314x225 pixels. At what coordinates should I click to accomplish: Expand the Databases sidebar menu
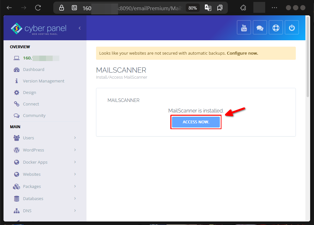tap(45, 198)
